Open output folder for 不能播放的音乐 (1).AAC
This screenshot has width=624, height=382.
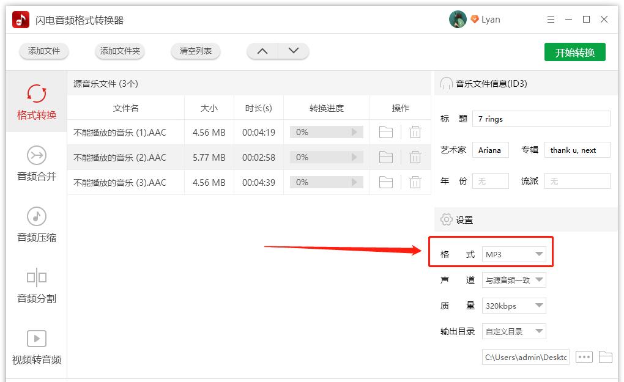point(385,132)
